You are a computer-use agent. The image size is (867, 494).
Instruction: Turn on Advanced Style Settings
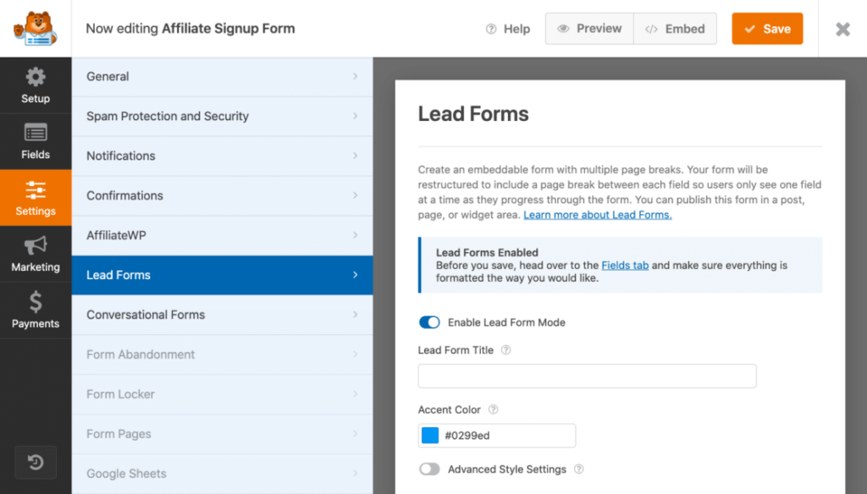point(429,469)
